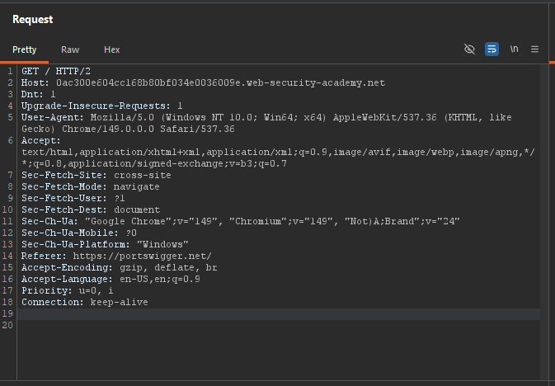This screenshot has width=555, height=386.
Task: Click the GET / HTTP/2 request line
Action: (56, 71)
